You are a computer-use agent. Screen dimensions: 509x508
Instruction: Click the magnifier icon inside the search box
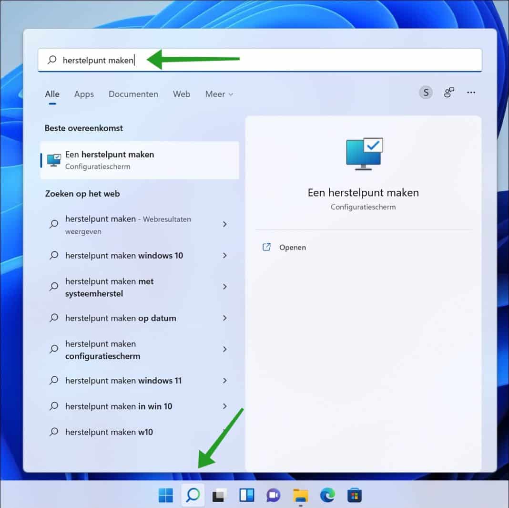[51, 60]
